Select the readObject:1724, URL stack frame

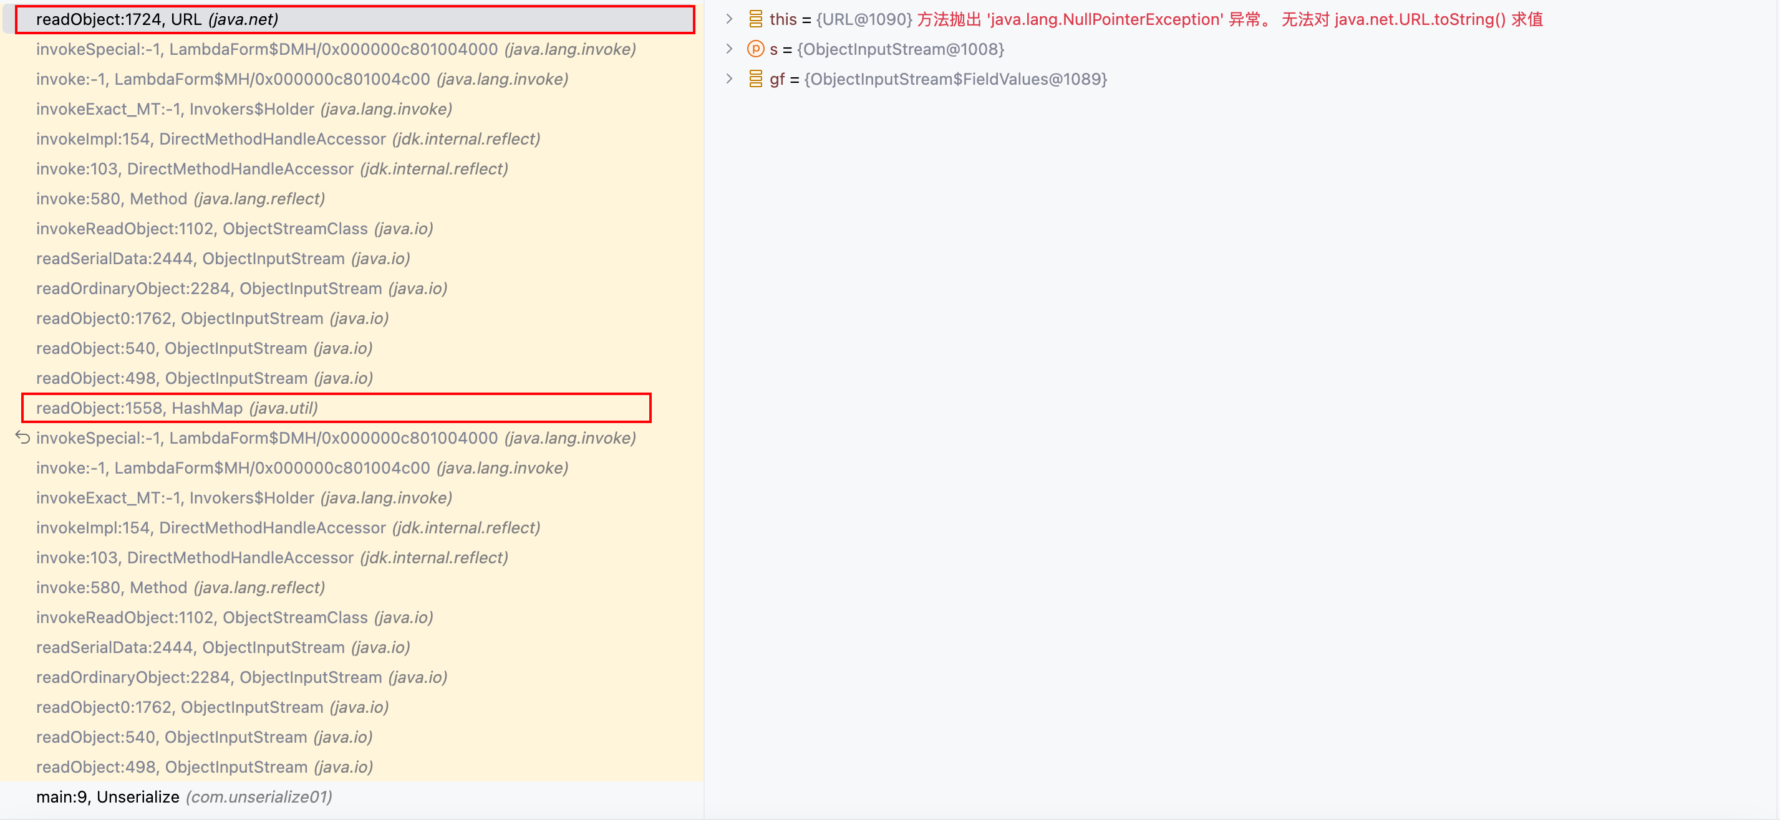158,19
